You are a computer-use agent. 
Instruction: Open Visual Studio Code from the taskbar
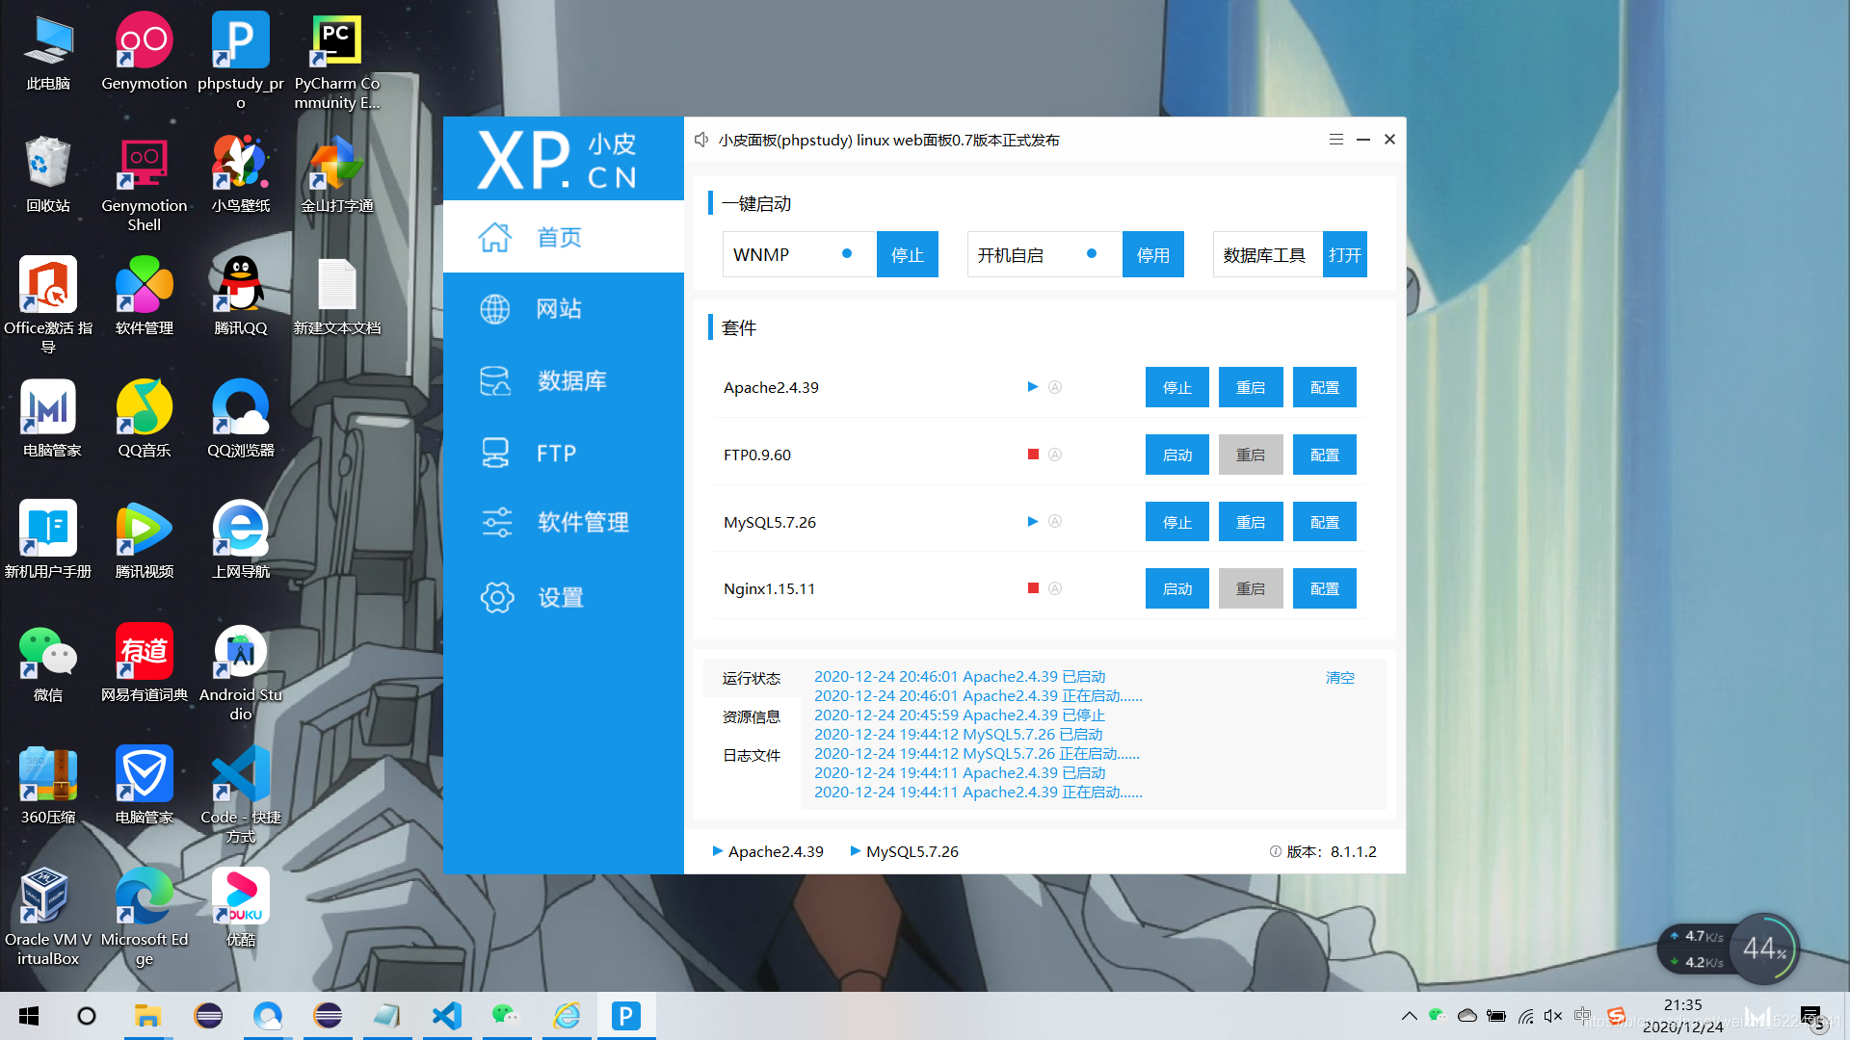447,1016
